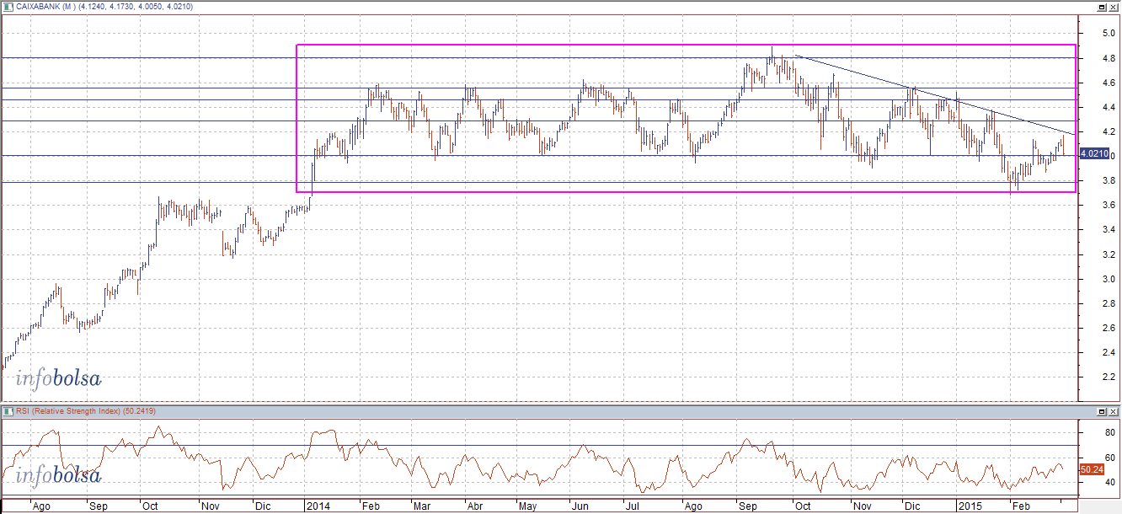The height and width of the screenshot is (514, 1122).
Task: Click the 2014 label on the time axis
Action: (x=318, y=507)
